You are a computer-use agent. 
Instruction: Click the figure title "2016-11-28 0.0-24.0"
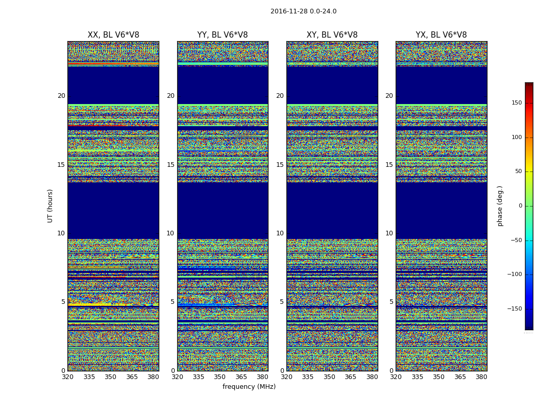click(x=303, y=11)
